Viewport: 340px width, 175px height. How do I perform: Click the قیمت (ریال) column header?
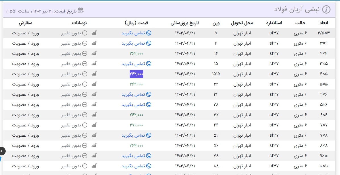click(136, 23)
